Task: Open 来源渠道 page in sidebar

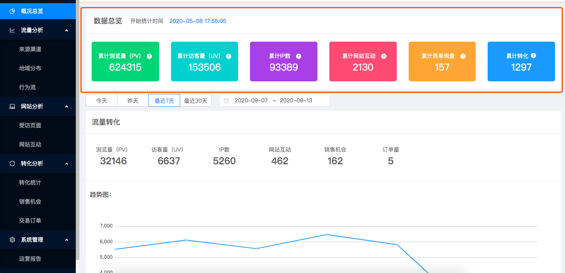Action: pos(30,49)
